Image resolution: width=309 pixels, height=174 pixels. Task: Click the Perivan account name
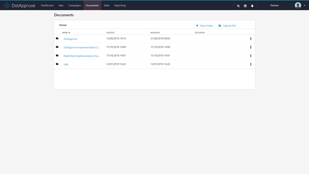pyautogui.click(x=274, y=5)
